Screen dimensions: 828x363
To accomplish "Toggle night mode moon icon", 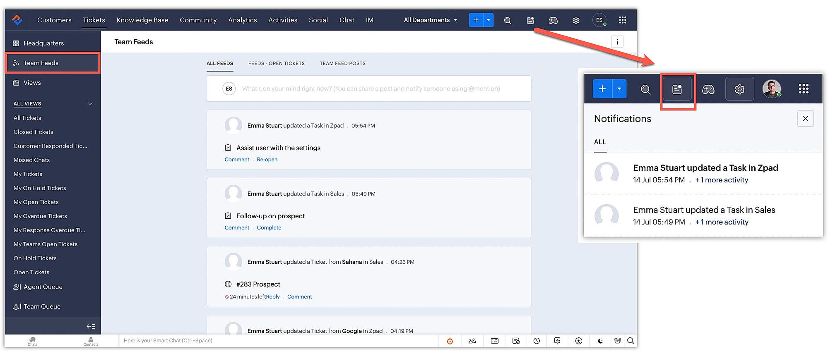I will click(x=600, y=341).
